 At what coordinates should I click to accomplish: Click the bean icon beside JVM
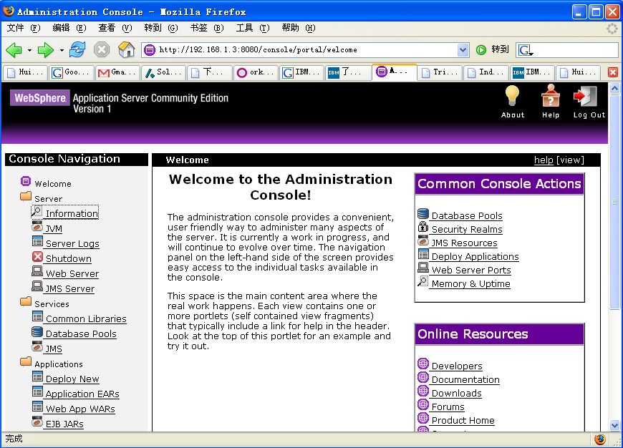(37, 227)
